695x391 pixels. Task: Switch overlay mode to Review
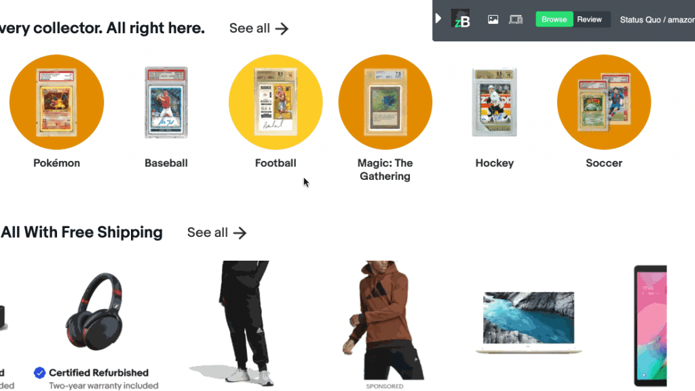(x=590, y=19)
